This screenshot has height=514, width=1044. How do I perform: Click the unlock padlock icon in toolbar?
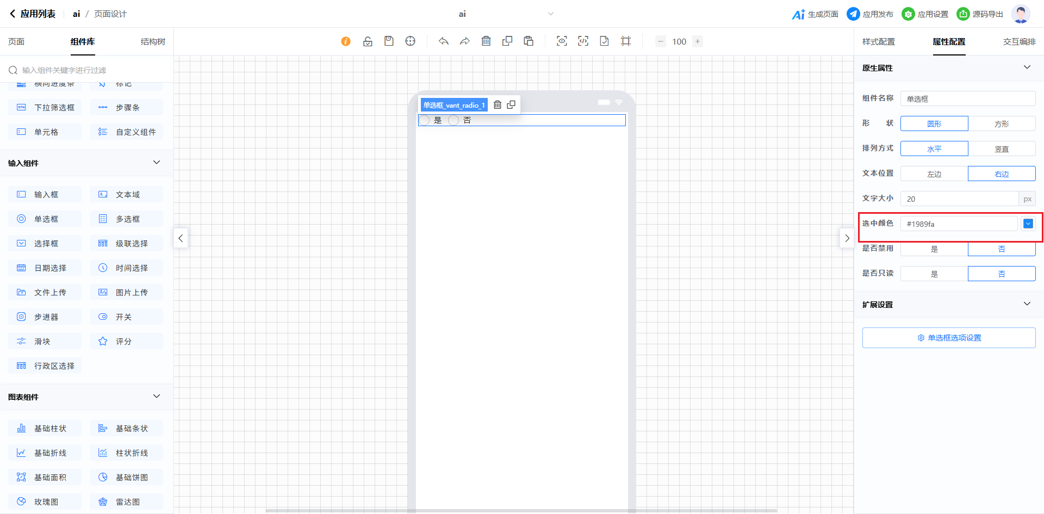pyautogui.click(x=368, y=41)
